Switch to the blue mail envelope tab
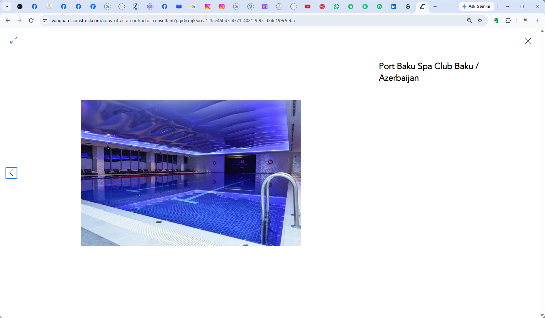 179,7
